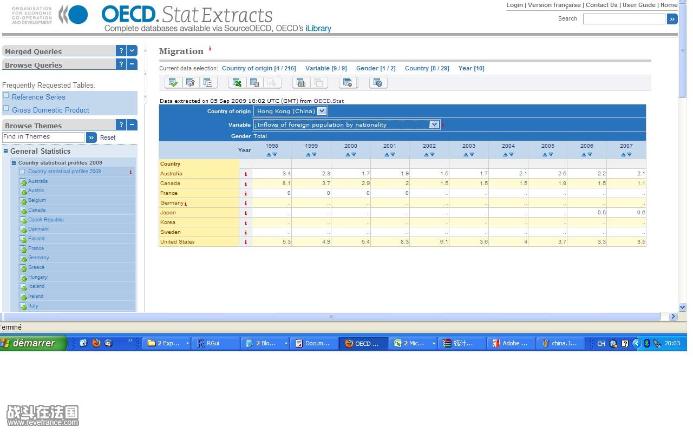Open Country of origin dropdown showing Hong Kong (China)

click(x=291, y=111)
